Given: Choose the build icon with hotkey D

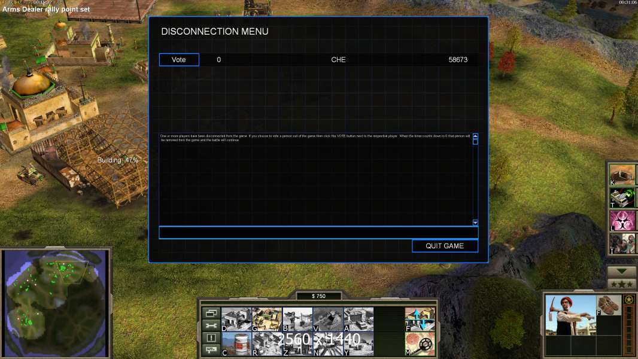Looking at the screenshot, I should pyautogui.click(x=236, y=319).
